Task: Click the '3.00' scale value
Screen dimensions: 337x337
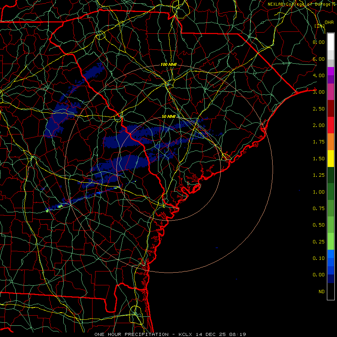Action: coord(319,92)
